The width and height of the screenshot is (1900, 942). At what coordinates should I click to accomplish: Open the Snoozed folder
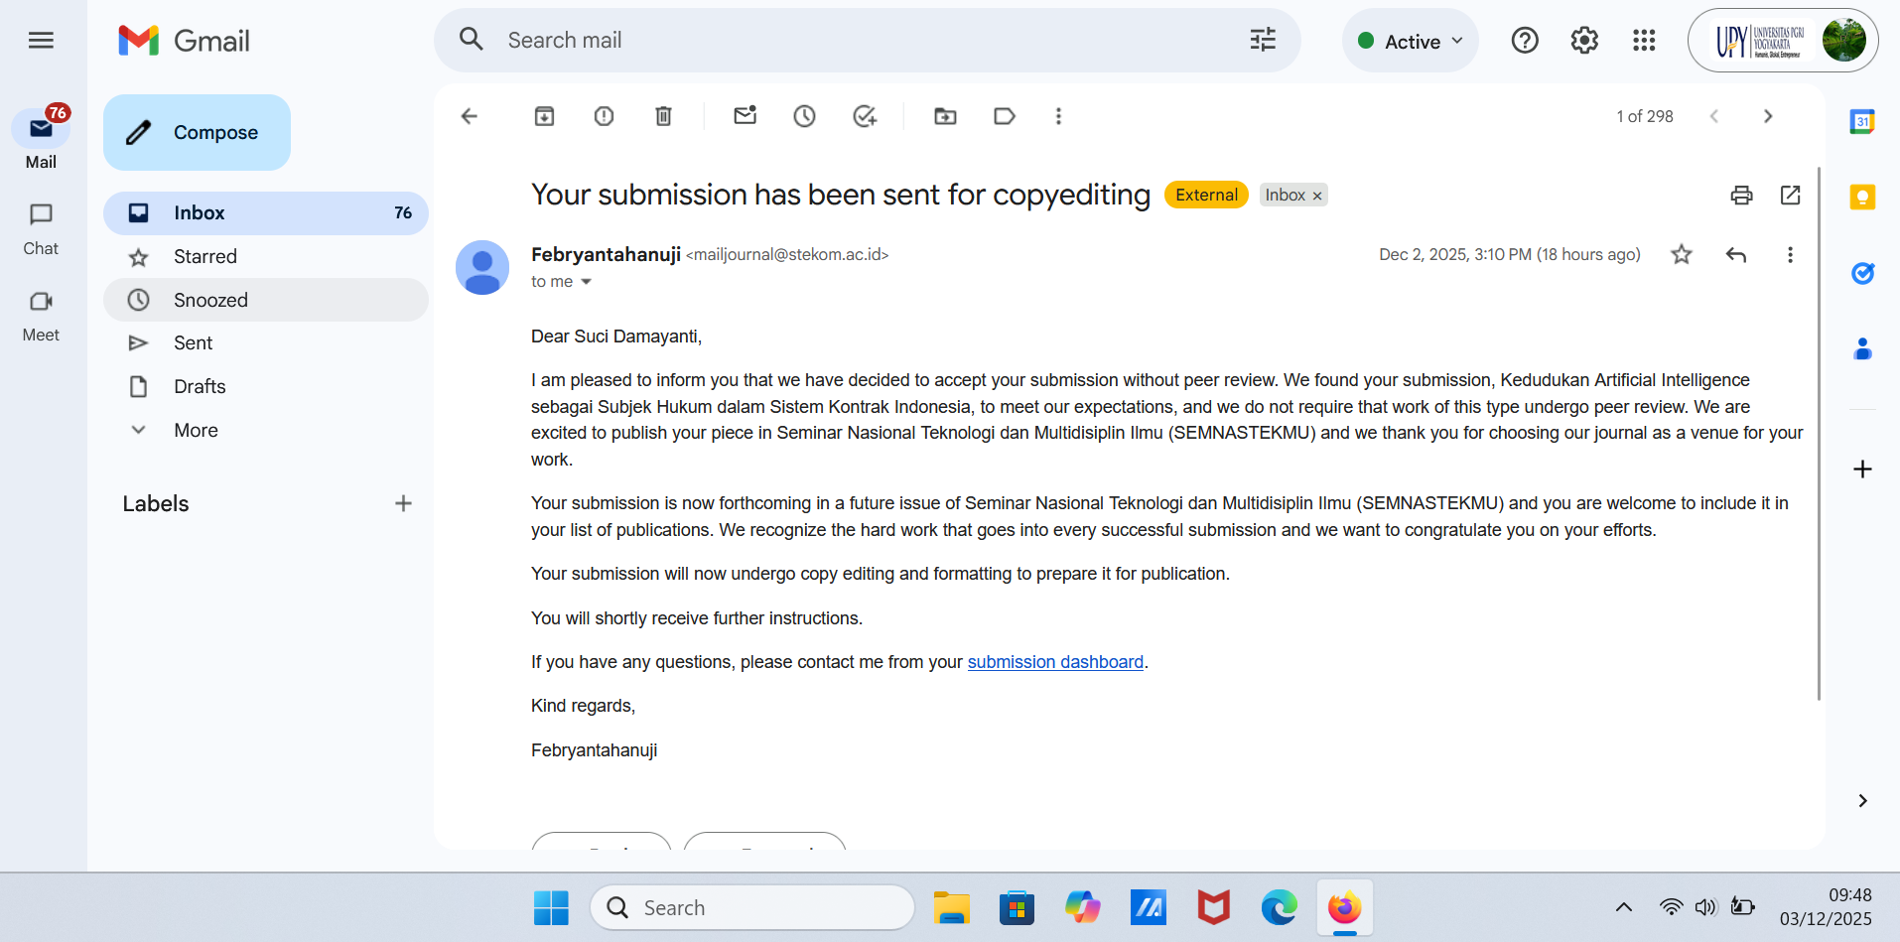[210, 300]
